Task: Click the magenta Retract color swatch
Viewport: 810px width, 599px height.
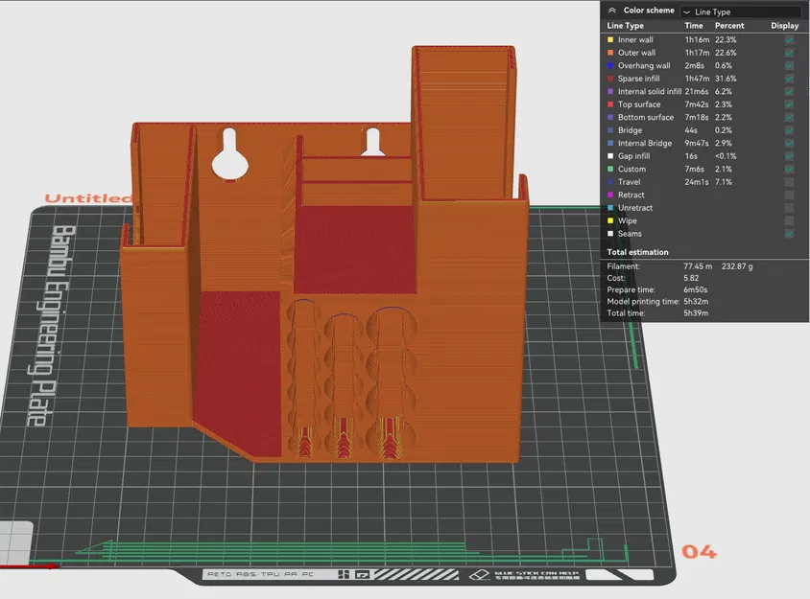Action: [609, 195]
